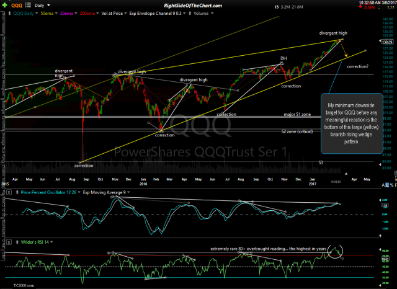
Task: Click the bearish rising wedge note box
Action: pos(352,123)
